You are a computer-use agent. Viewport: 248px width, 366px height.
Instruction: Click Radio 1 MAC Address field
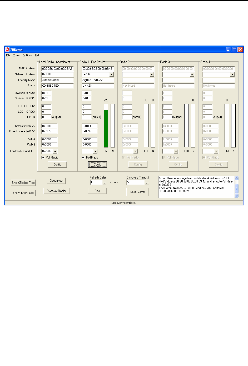point(98,69)
